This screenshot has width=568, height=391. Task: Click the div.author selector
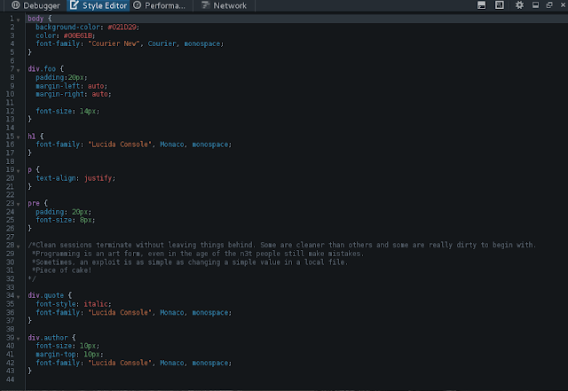coord(48,338)
